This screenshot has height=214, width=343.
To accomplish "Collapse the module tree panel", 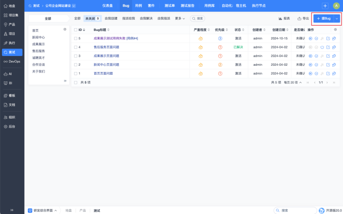I will (65, 81).
